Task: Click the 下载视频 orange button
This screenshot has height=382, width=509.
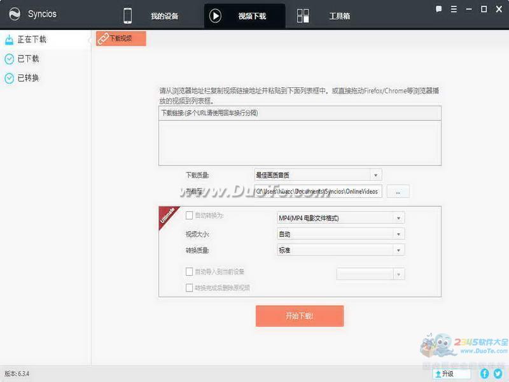Action: pos(121,38)
